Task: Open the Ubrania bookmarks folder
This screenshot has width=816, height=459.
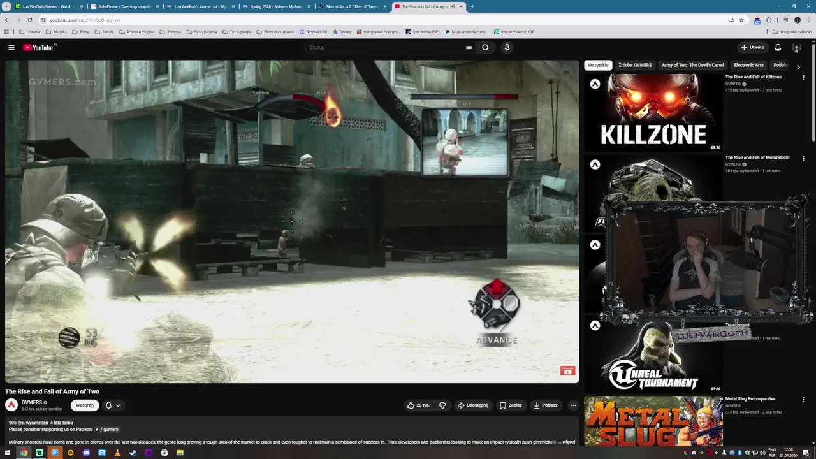Action: [x=30, y=31]
